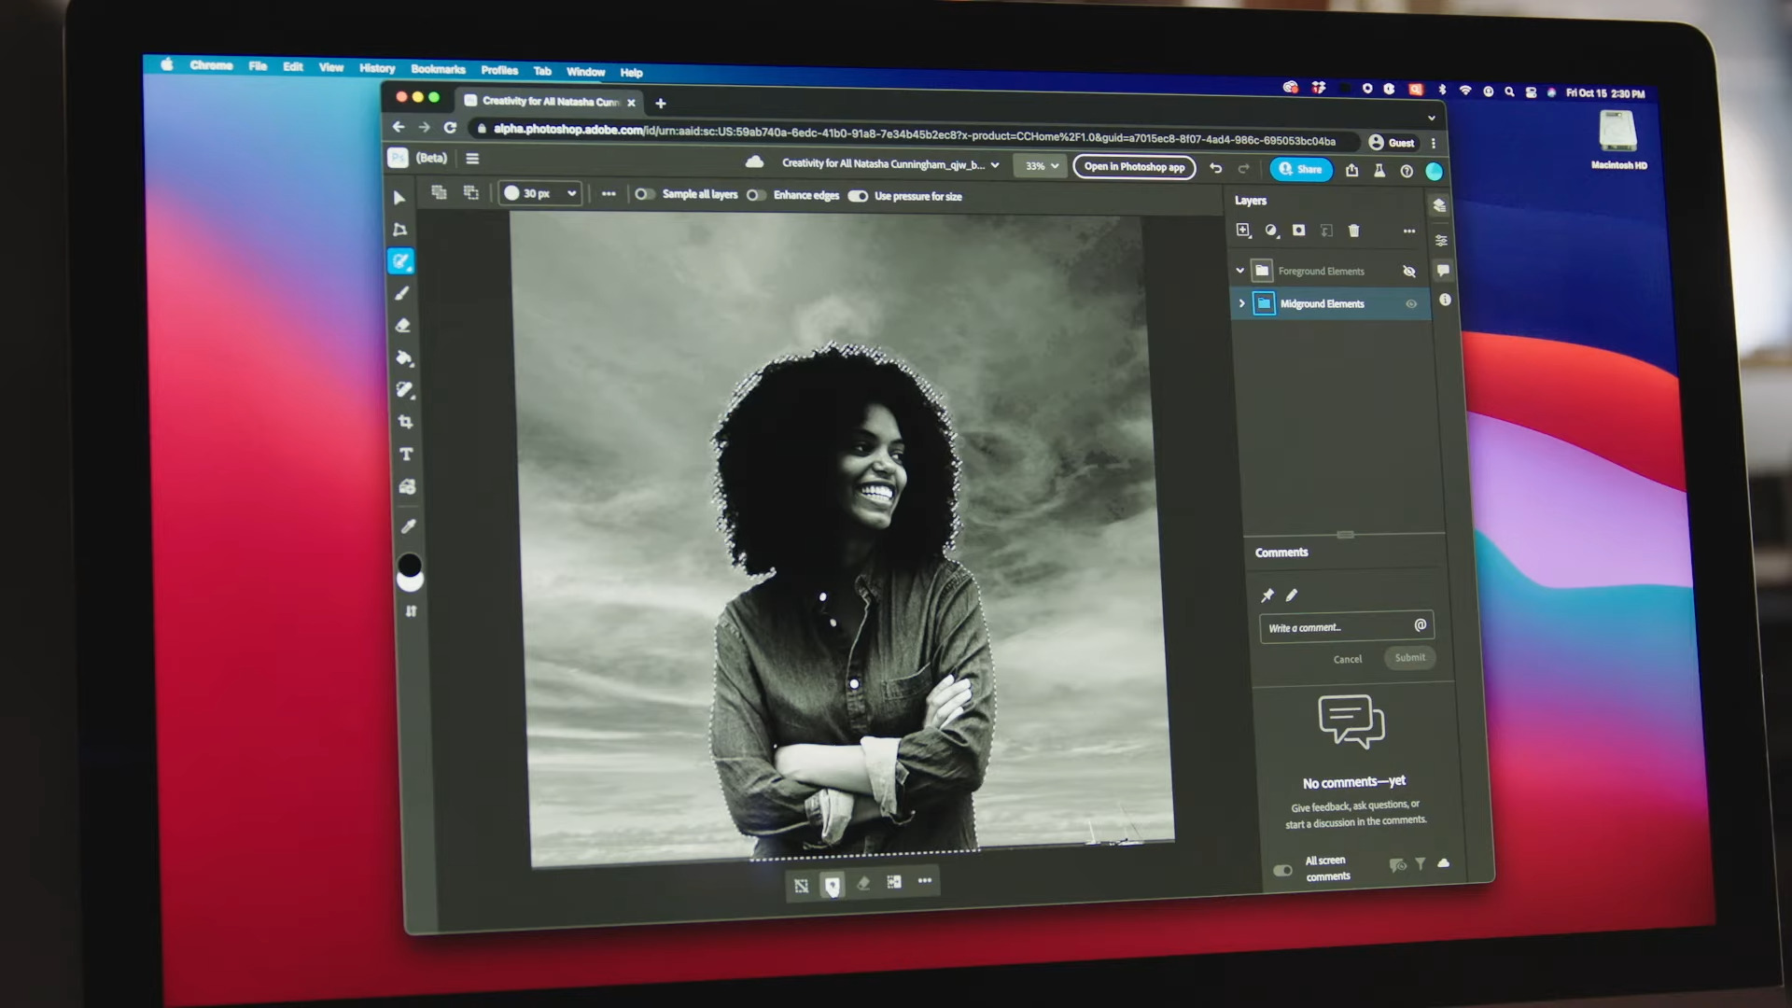Toggle Enhance edges switch
1792x1008 pixels.
[755, 195]
